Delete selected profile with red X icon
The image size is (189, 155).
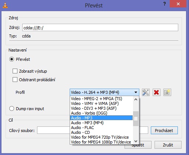[156, 92]
